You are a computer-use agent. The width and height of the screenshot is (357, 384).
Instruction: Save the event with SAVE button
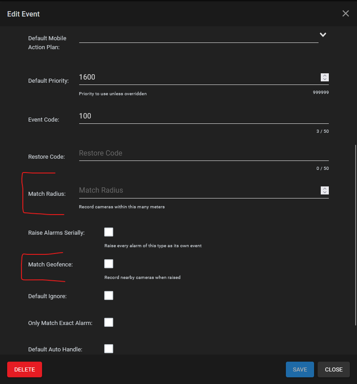(300, 369)
